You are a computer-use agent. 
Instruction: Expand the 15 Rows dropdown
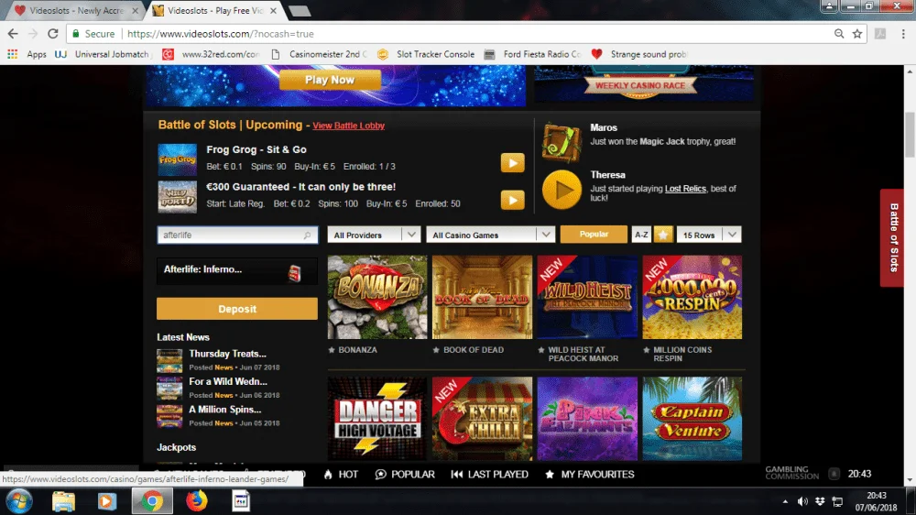pos(709,235)
